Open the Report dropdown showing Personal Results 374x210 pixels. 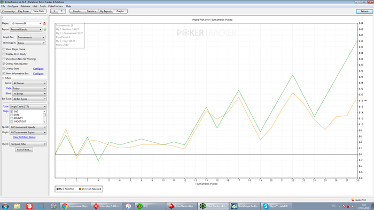(26, 29)
